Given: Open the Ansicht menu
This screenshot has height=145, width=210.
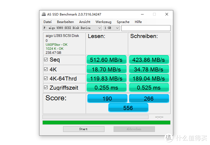Looking at the screenshot, I should point(85,22).
